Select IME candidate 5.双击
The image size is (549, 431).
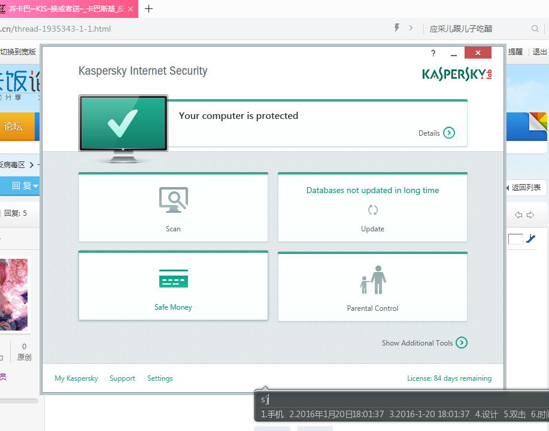[x=515, y=414]
